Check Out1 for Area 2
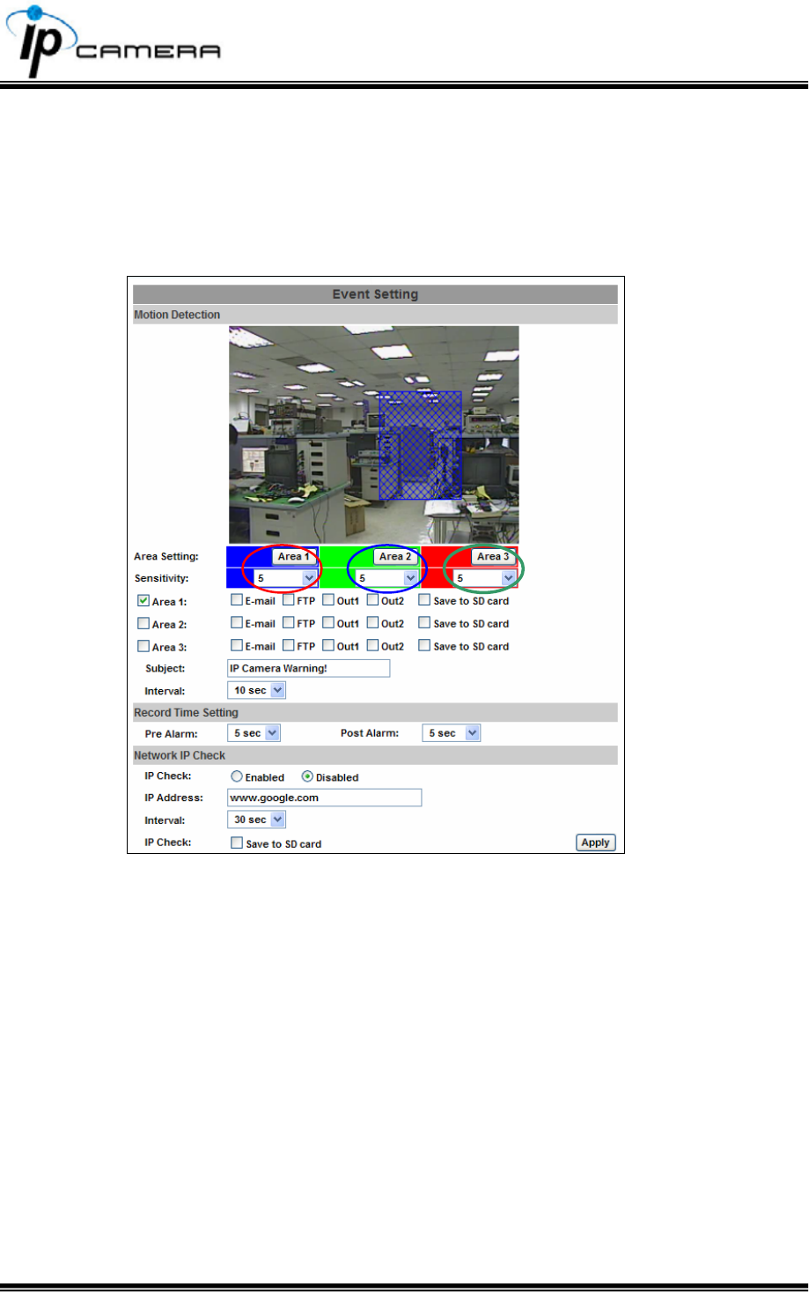The width and height of the screenshot is (809, 1292). [x=328, y=623]
